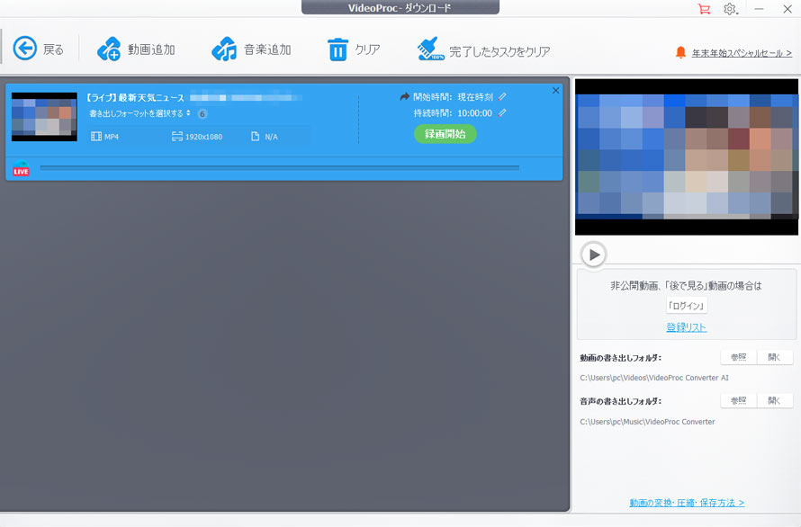The image size is (801, 527).
Task: Click the ログイン button
Action: (x=686, y=304)
